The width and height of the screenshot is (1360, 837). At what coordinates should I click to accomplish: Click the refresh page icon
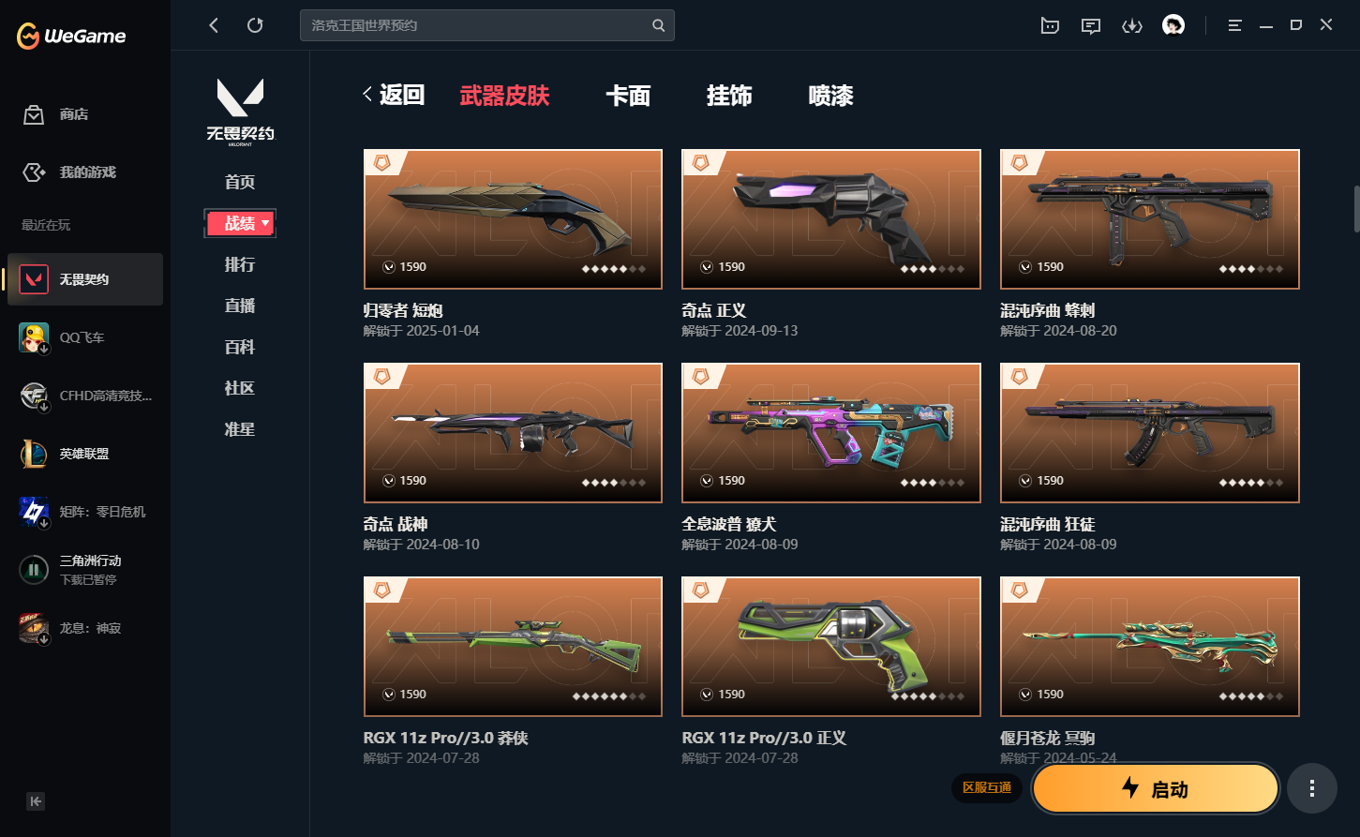pos(255,25)
